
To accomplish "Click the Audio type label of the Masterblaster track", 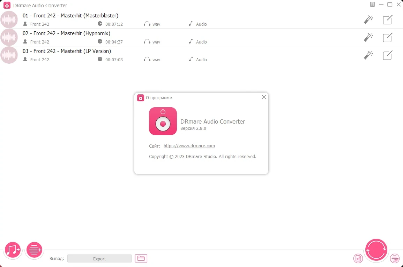I will (202, 24).
